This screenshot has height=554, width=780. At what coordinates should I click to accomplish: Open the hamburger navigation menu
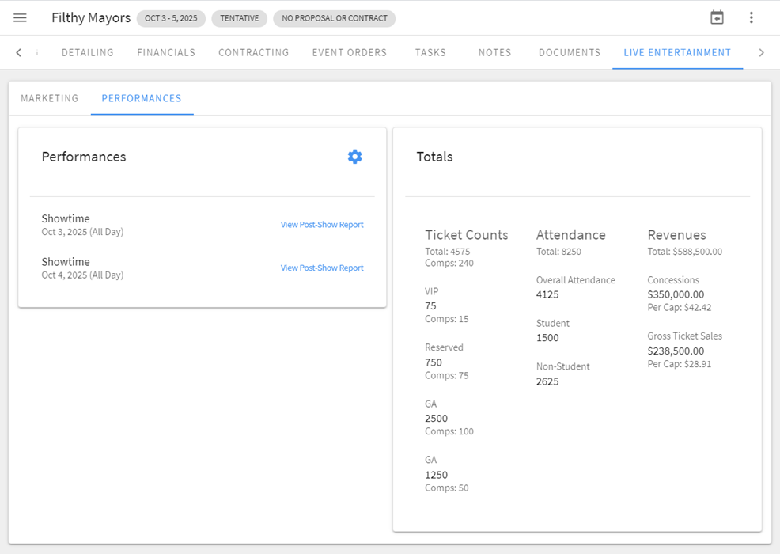[20, 17]
